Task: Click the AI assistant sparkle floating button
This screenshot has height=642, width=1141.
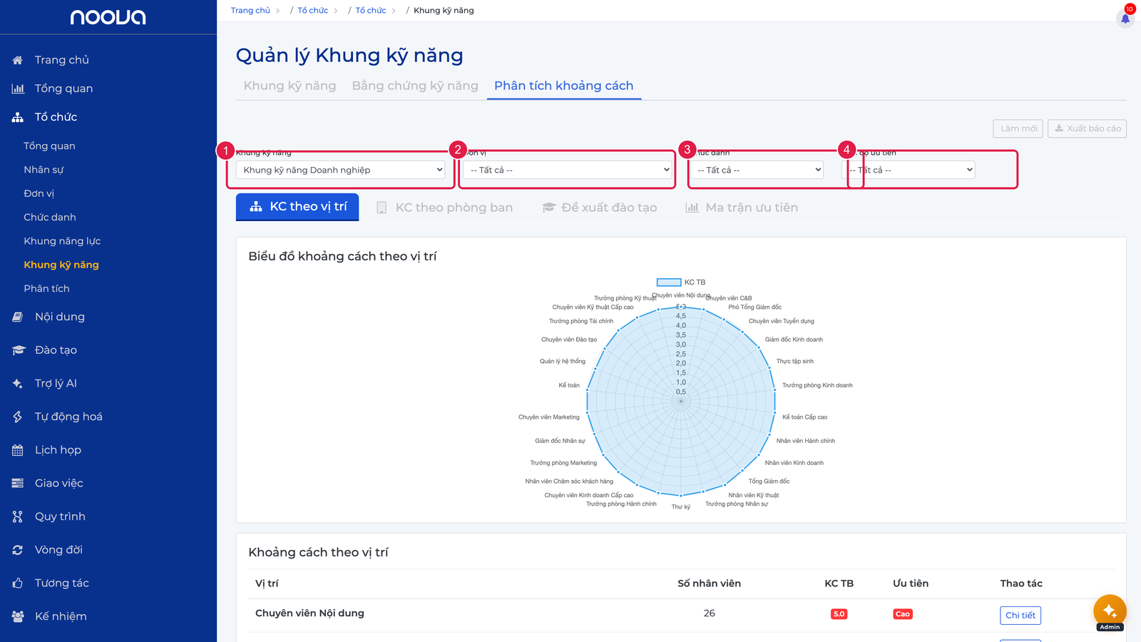Action: point(1110,611)
